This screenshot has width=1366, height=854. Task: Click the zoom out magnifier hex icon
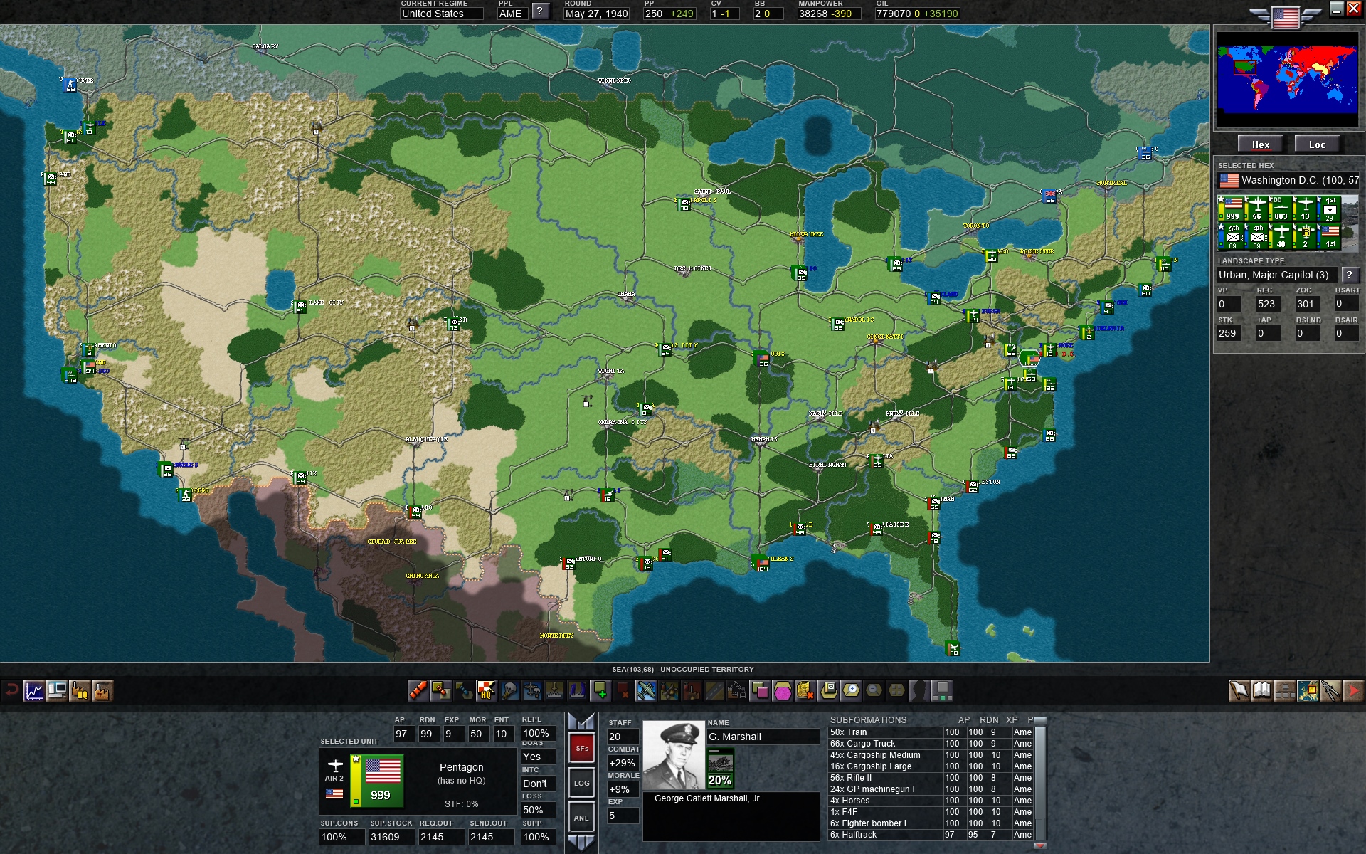pyautogui.click(x=874, y=690)
